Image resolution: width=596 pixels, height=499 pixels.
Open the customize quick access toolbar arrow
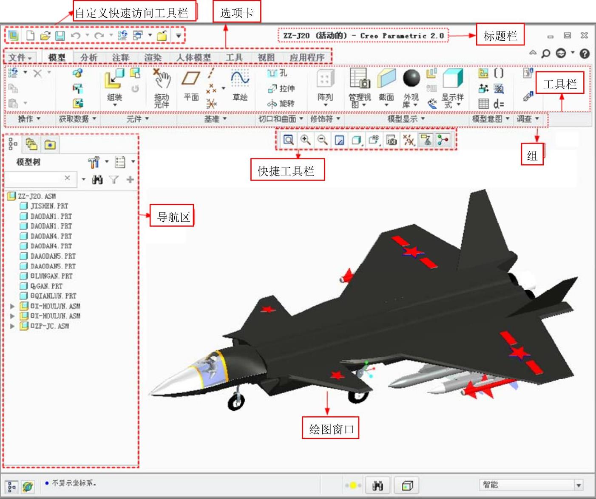(x=179, y=36)
